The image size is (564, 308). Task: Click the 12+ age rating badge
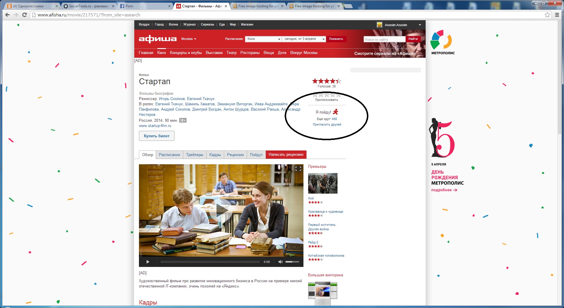[183, 120]
